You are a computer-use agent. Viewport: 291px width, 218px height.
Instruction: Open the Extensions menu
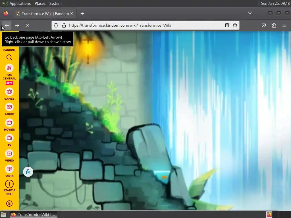tap(274, 25)
